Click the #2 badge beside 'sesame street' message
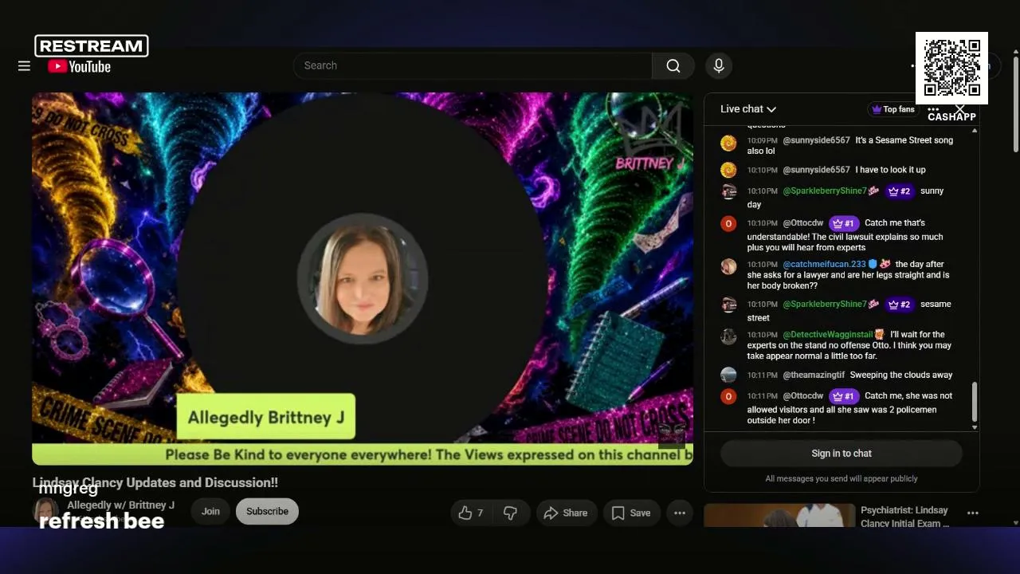 click(899, 305)
